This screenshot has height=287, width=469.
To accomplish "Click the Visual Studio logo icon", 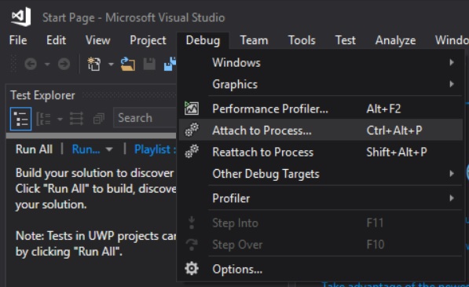I will [x=21, y=17].
